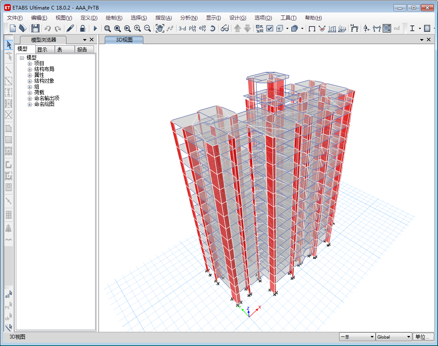The image size is (438, 346).
Task: Click the 单位... units button
Action: pyautogui.click(x=423, y=337)
